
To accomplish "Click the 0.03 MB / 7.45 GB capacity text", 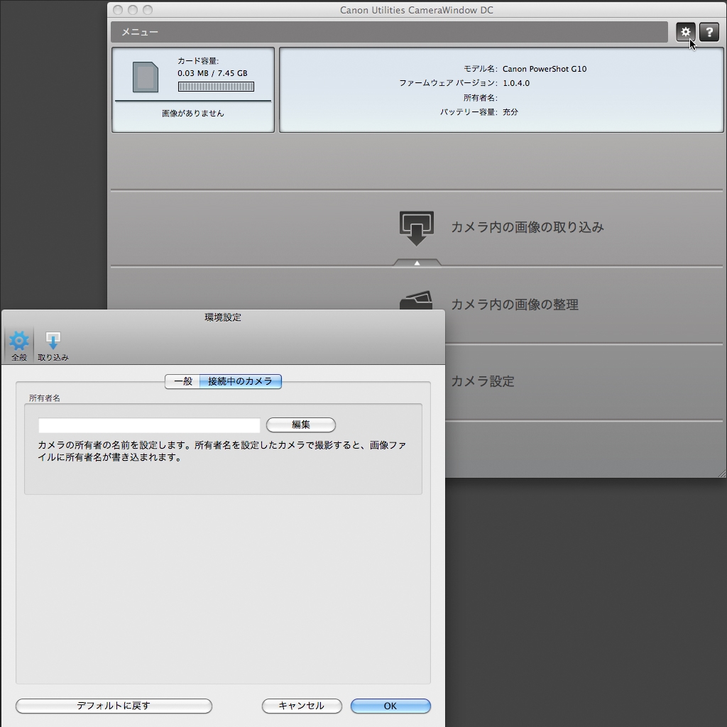I will coord(212,73).
